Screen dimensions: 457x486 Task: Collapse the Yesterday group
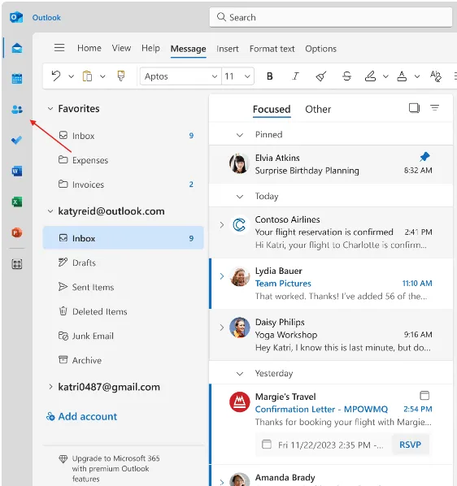tap(240, 374)
